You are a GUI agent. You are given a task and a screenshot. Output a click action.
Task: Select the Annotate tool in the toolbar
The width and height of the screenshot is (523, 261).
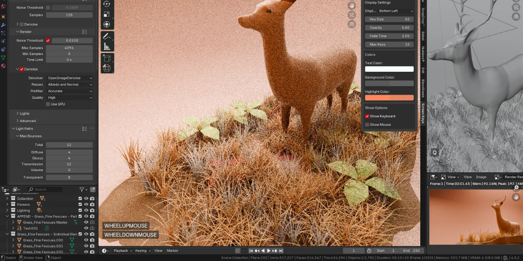pyautogui.click(x=107, y=37)
